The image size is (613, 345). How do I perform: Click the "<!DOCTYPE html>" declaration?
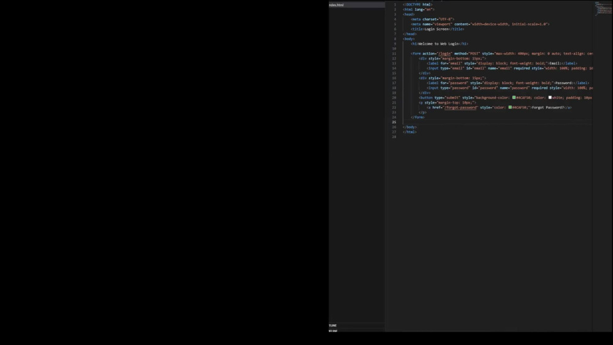click(417, 5)
